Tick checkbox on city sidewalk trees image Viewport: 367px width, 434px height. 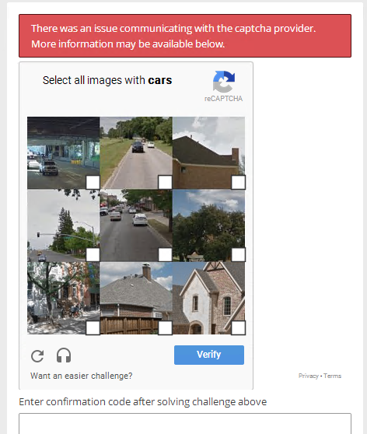93,327
